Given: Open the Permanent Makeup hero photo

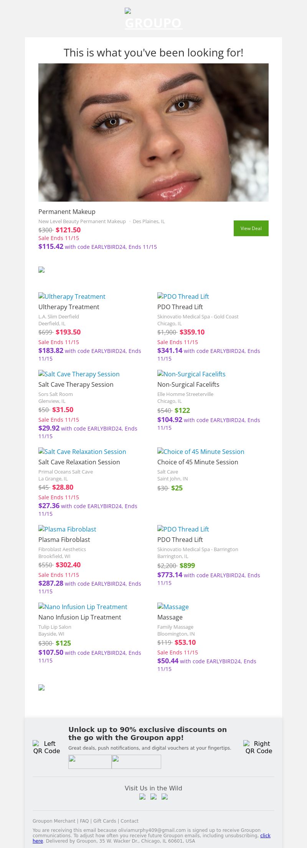Looking at the screenshot, I should (153, 132).
